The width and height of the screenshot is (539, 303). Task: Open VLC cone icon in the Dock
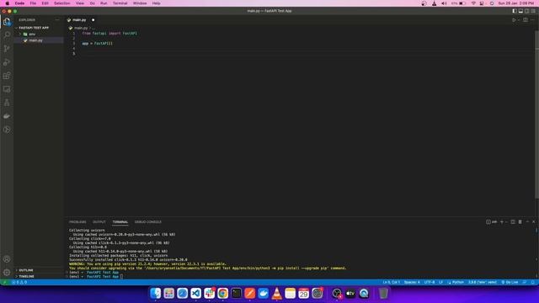tap(277, 293)
